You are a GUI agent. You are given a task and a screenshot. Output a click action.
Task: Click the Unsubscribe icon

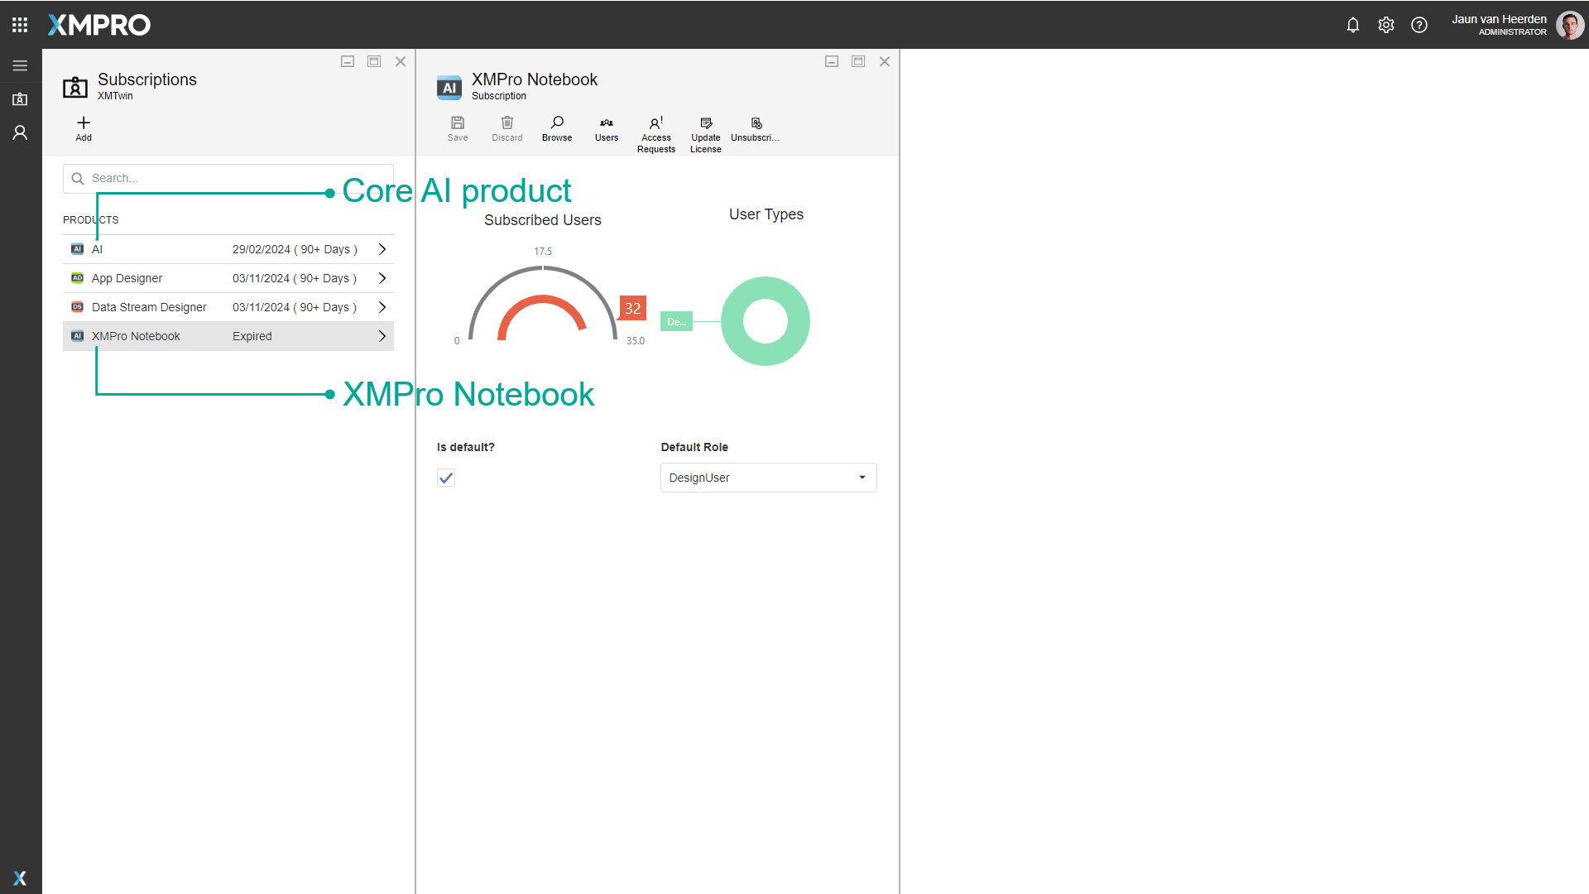(x=756, y=123)
